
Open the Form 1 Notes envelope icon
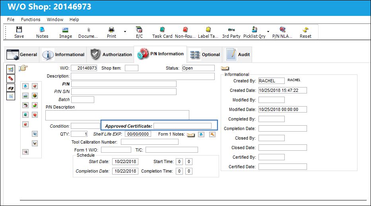click(191, 134)
